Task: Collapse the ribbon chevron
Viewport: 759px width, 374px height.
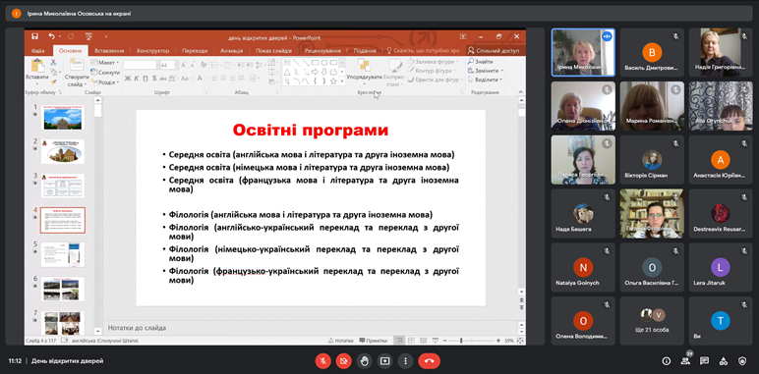Action: coord(521,92)
